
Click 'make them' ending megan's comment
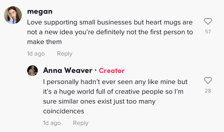coord(44,42)
